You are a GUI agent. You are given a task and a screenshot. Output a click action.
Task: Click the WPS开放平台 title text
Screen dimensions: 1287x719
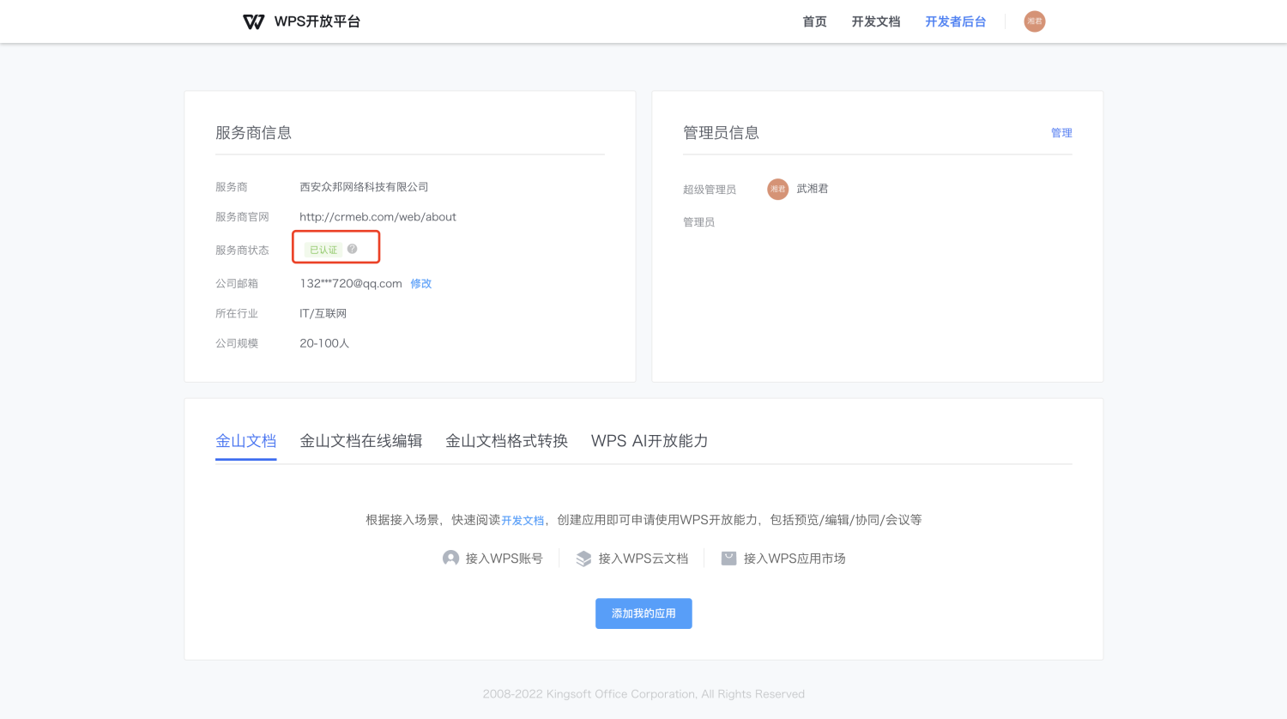317,21
